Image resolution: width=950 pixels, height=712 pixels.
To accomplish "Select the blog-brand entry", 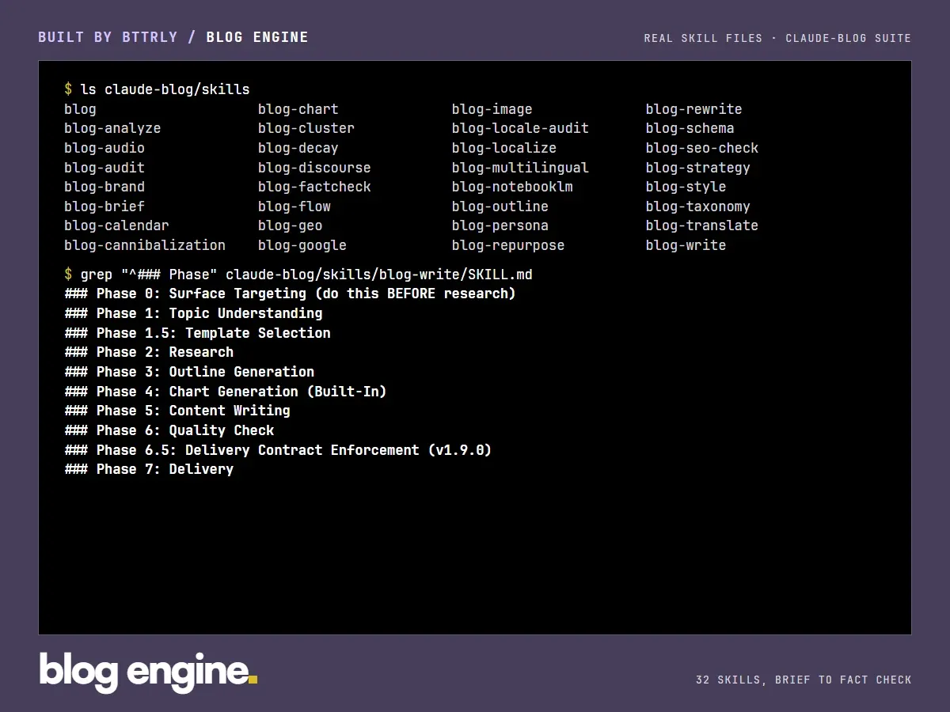I will 104,187.
